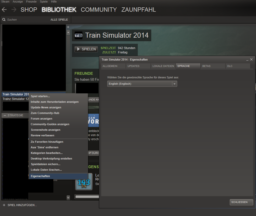Choose 'Forum anzeigen'
This screenshot has height=216, width=256.
58,119
